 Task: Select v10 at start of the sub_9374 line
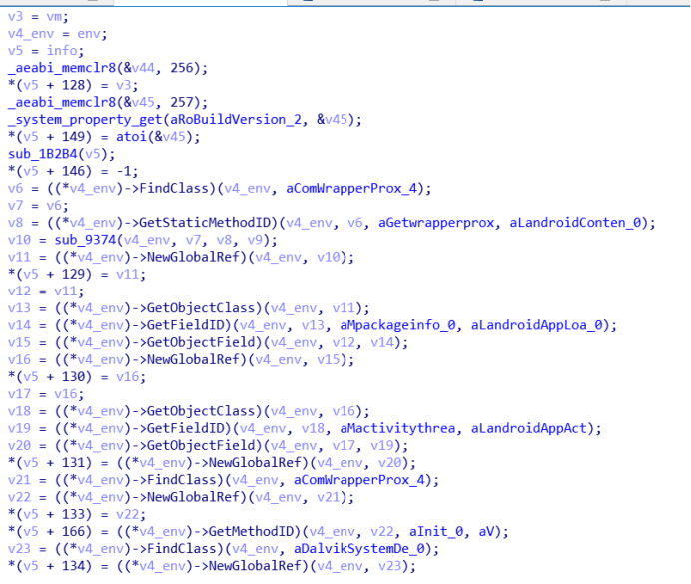(x=19, y=240)
